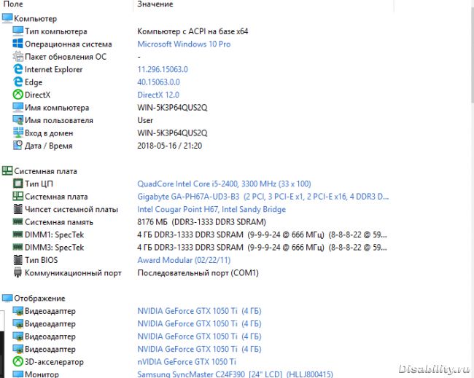Screen dimensions: 474x378
Task: Click the DIMM3: SpecTek memory icon
Action: point(18,247)
